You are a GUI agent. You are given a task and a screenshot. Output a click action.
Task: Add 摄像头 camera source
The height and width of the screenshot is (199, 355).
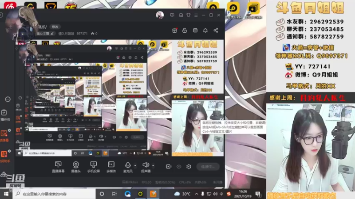tap(76, 167)
